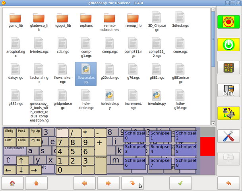Viewport: 242px width, 191px height.
Task: Confirm file selection with green checkmark
Action: click(180, 183)
